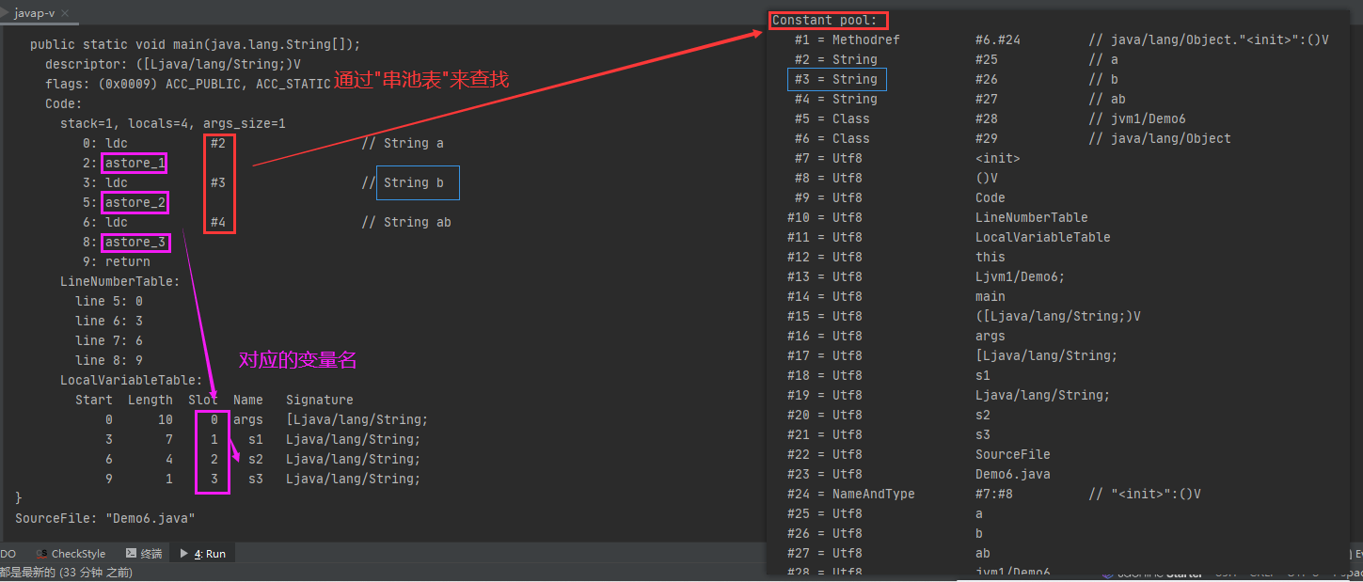This screenshot has width=1363, height=582.
Task: Select the javap-v run tab
Action: point(34,13)
